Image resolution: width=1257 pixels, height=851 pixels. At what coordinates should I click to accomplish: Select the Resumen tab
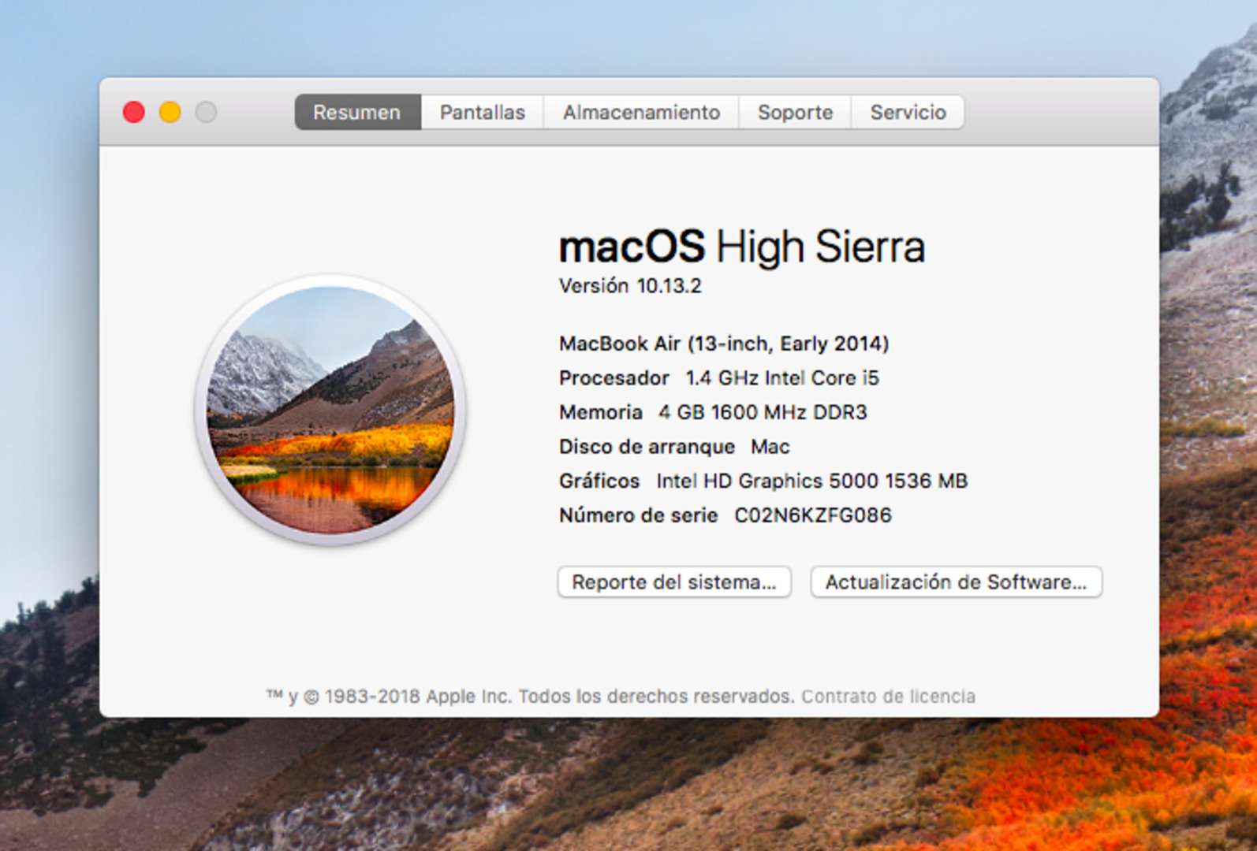point(357,113)
